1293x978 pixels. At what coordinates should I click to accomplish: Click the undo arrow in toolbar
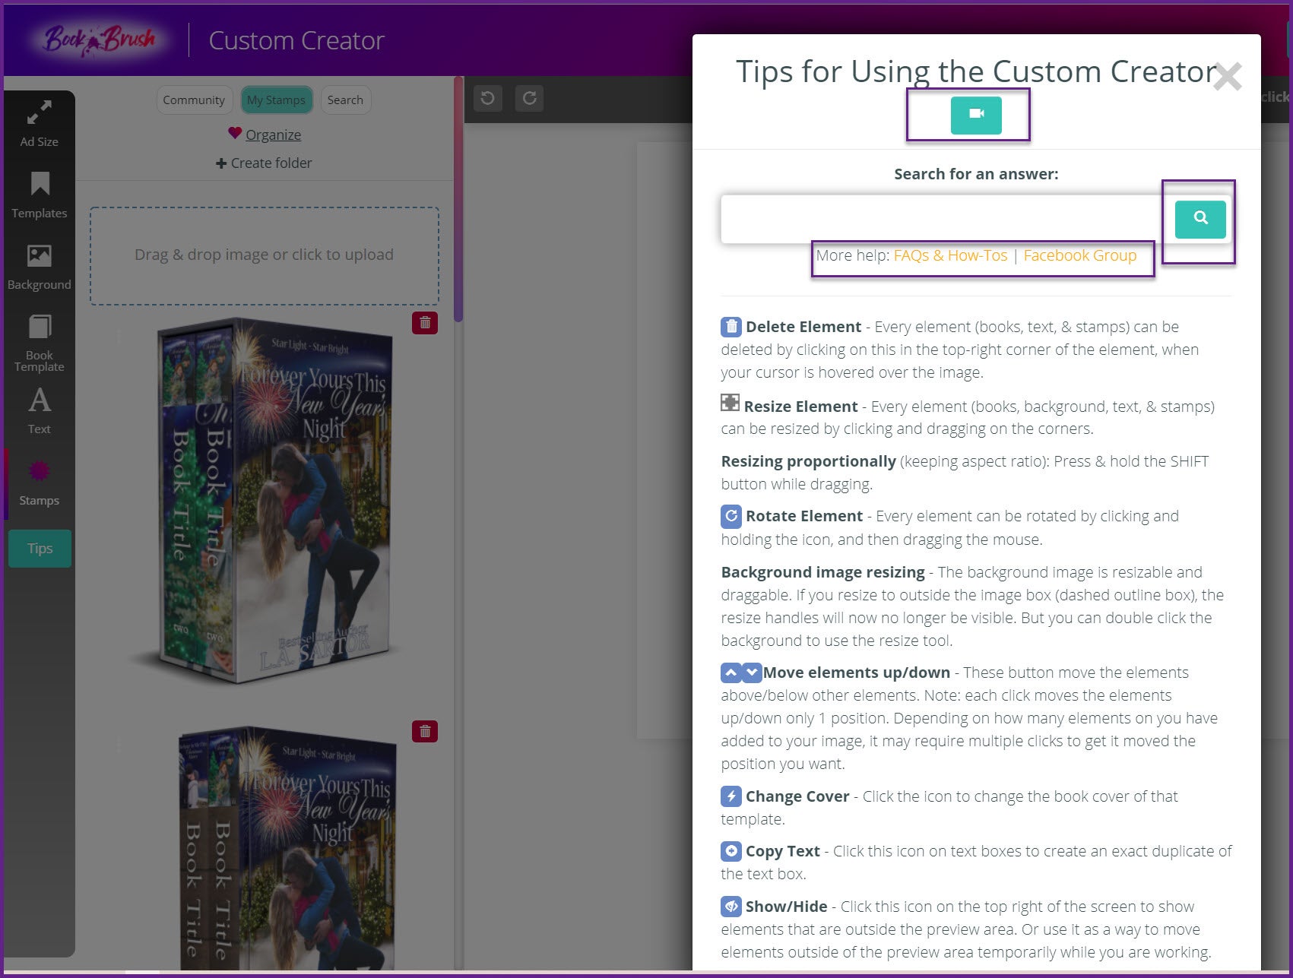pyautogui.click(x=488, y=98)
